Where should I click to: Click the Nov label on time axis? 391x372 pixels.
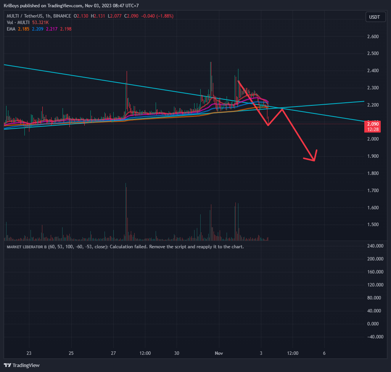pyautogui.click(x=219, y=353)
